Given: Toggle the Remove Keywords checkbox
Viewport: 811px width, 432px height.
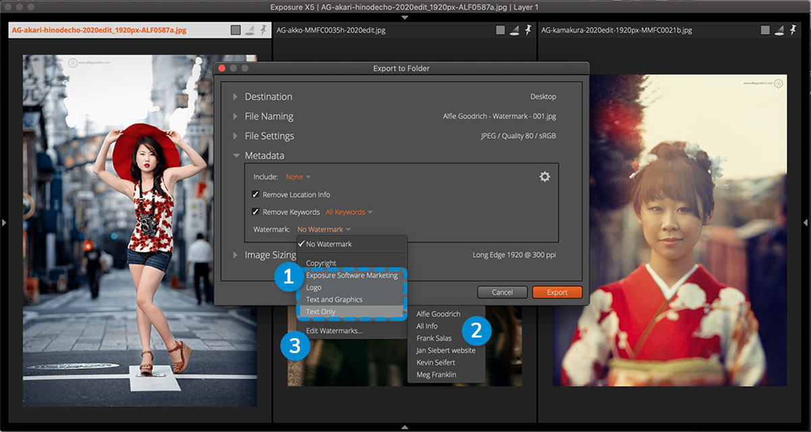Looking at the screenshot, I should [255, 212].
